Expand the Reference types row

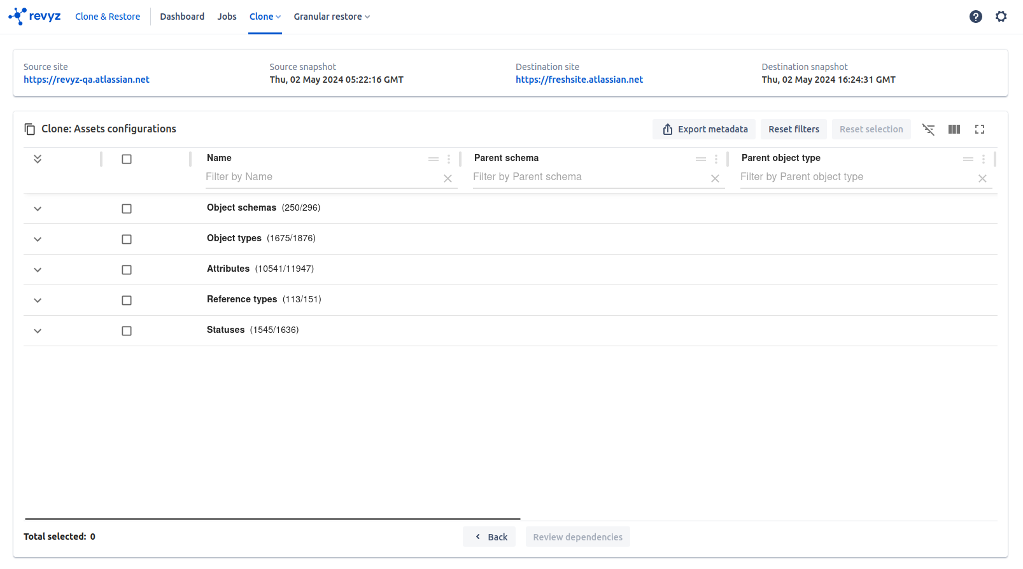coord(38,300)
